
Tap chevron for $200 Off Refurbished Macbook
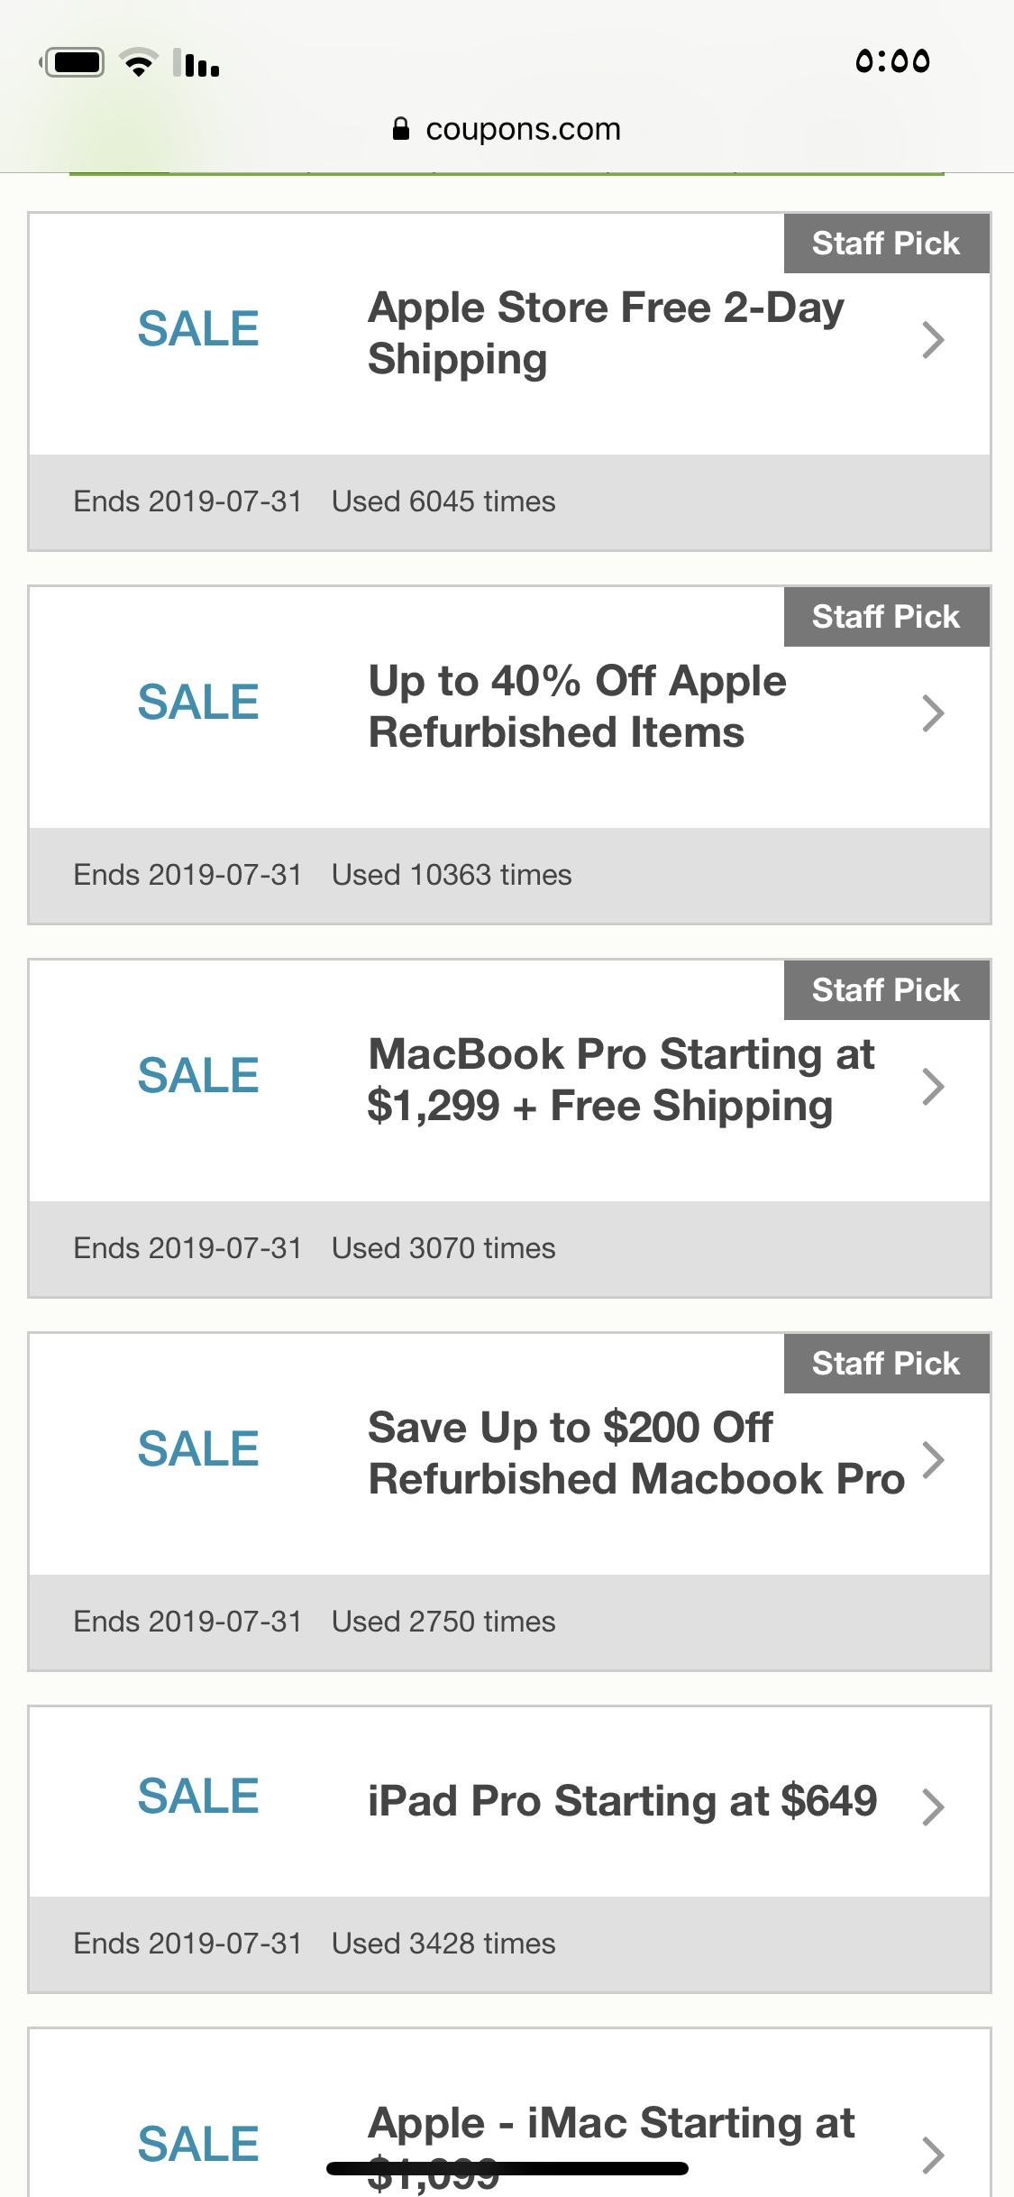(933, 1460)
